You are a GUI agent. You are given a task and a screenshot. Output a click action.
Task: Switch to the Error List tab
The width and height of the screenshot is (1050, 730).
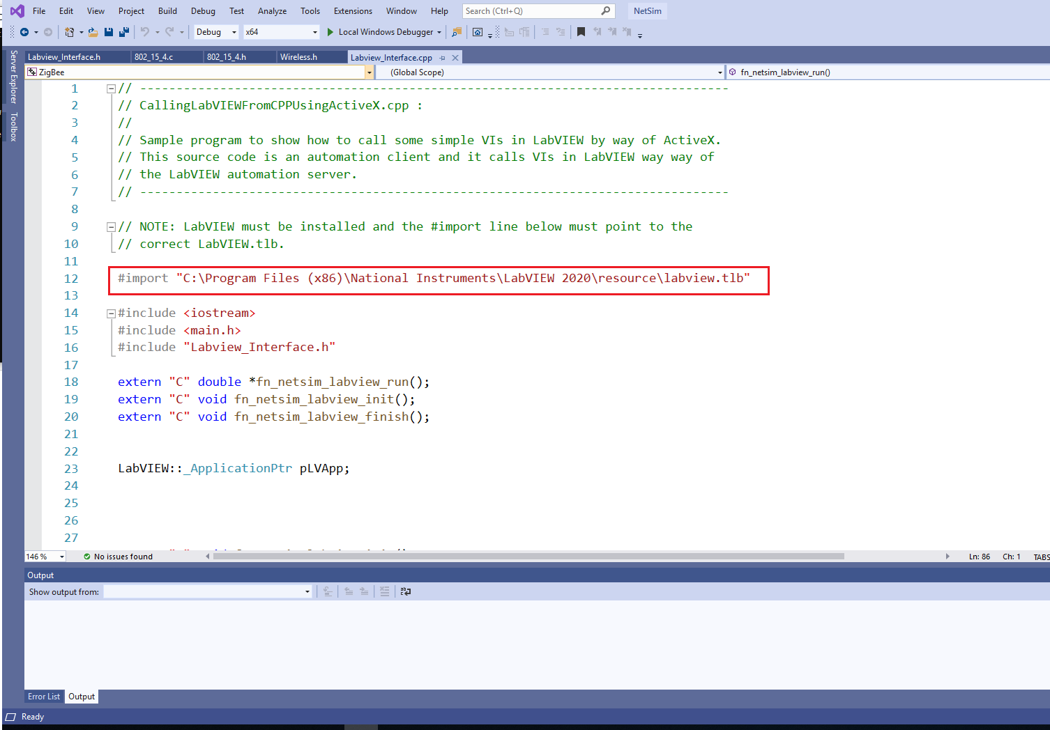[44, 697]
